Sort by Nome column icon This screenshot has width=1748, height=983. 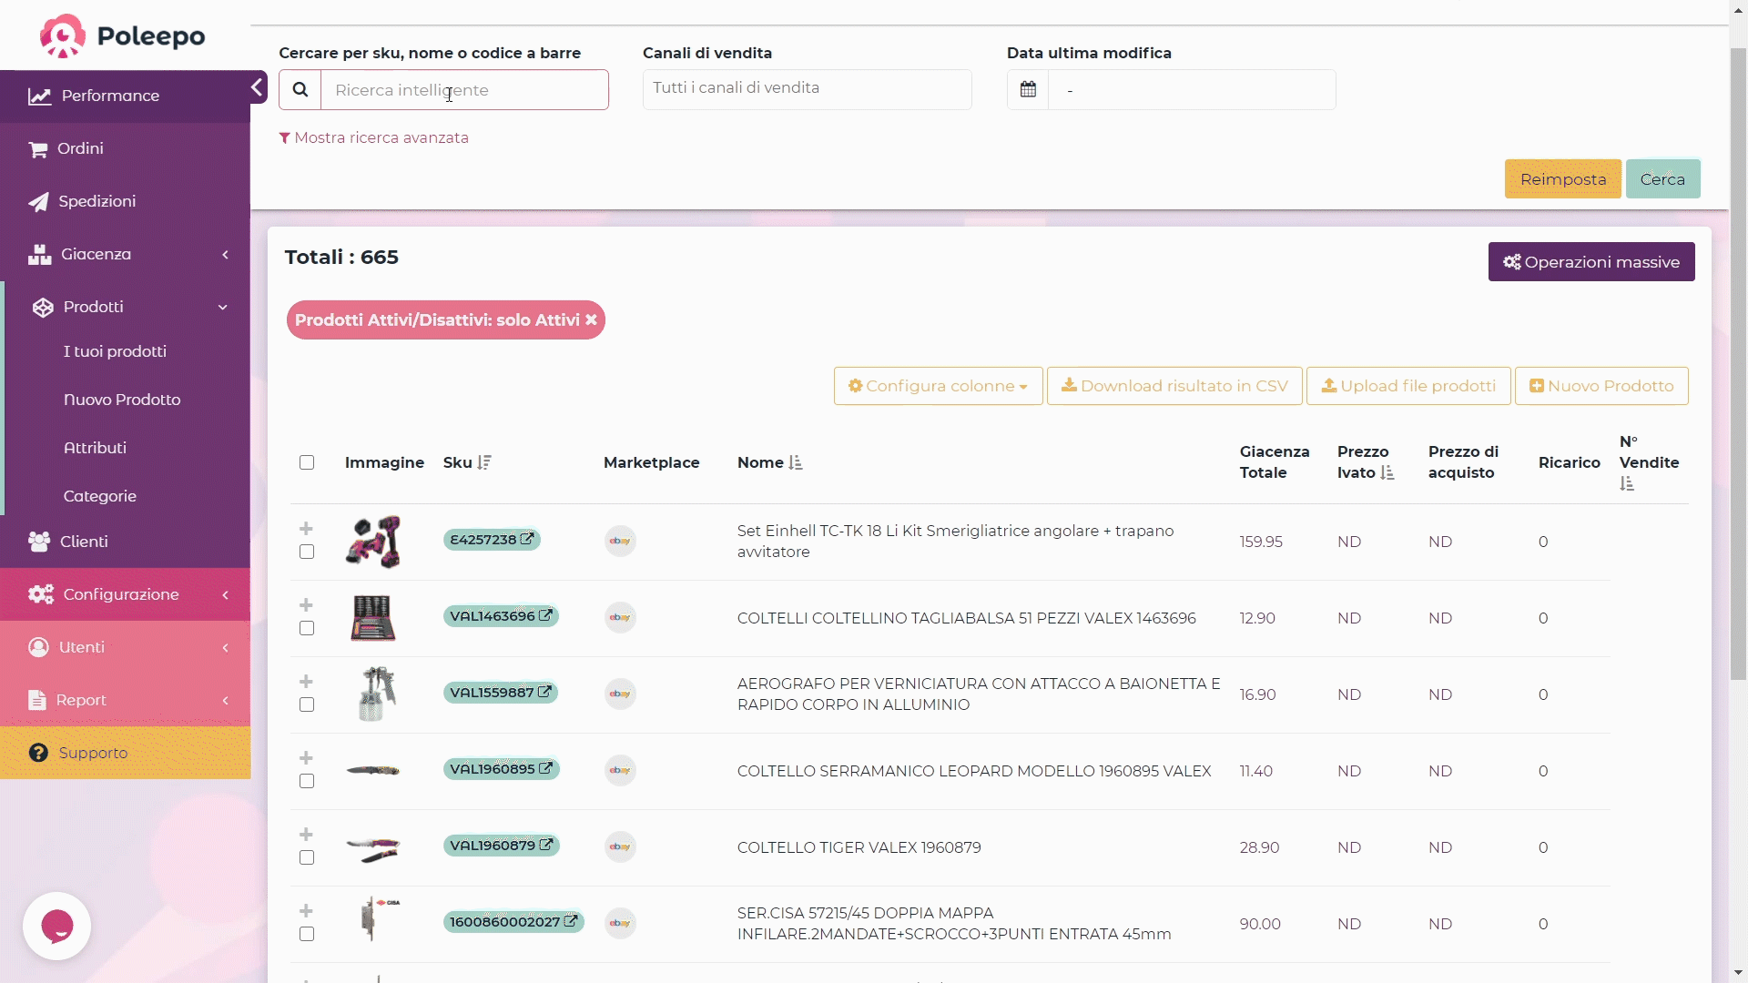point(796,462)
